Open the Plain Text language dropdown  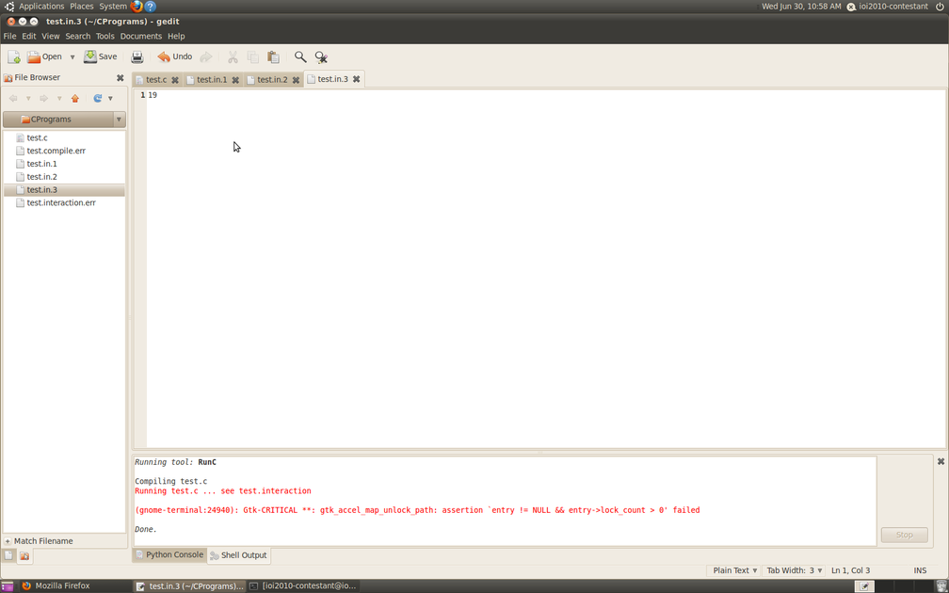pyautogui.click(x=734, y=570)
